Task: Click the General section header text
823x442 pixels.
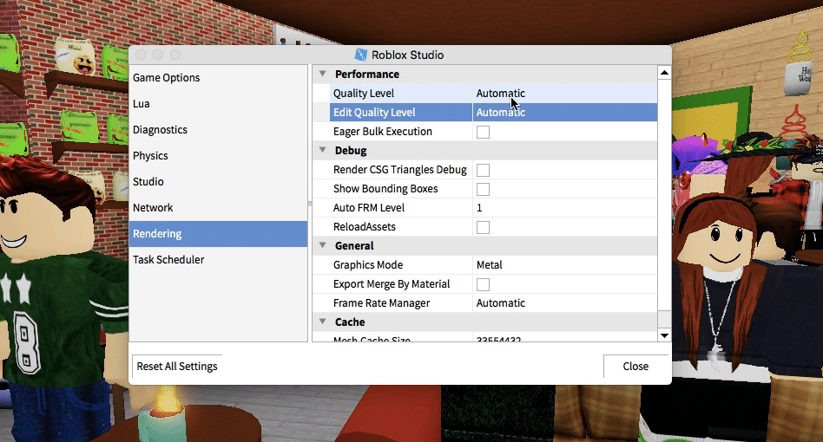Action: tap(354, 245)
